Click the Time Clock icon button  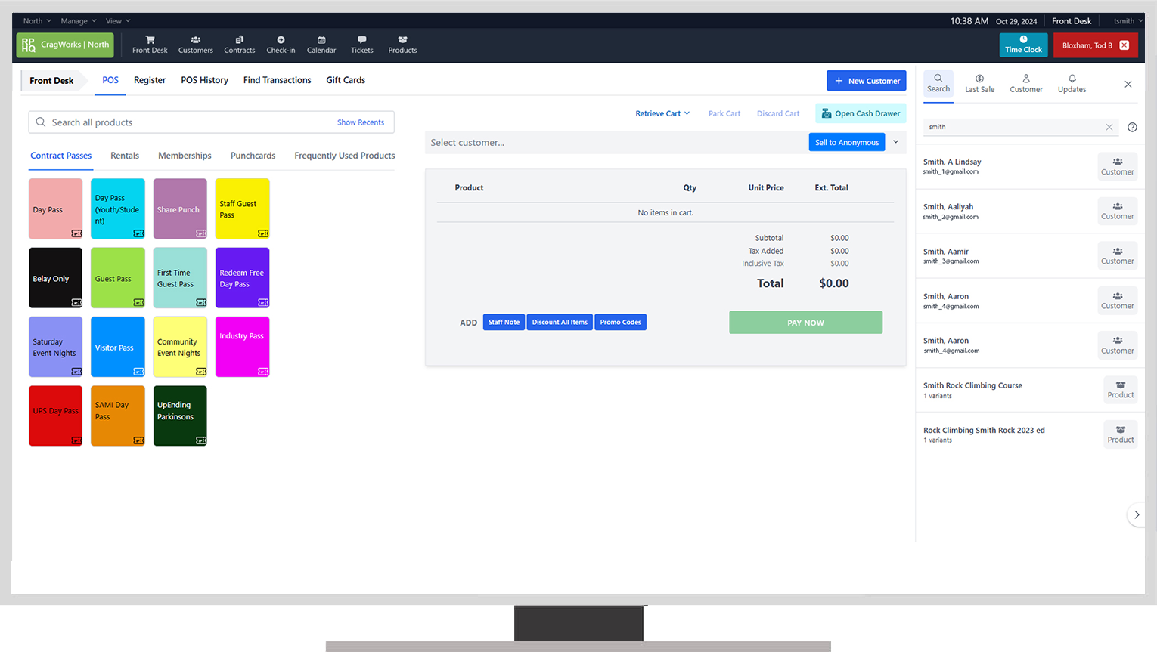1023,45
